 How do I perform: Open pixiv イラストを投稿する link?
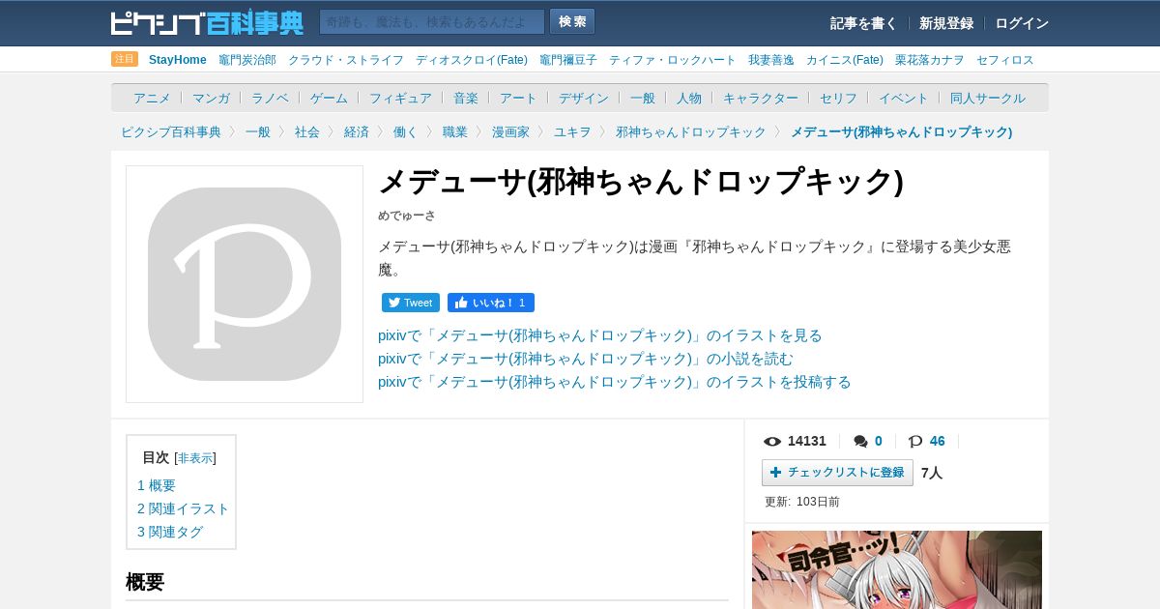pyautogui.click(x=615, y=382)
